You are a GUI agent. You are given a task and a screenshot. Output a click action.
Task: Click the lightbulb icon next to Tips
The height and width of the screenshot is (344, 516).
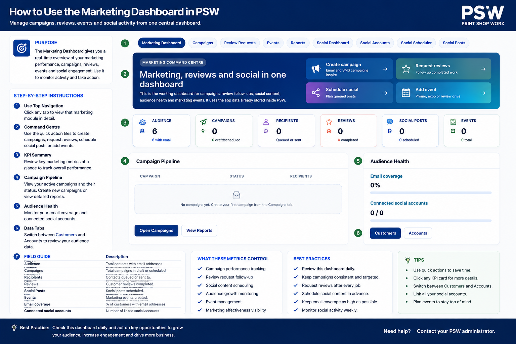[408, 260]
